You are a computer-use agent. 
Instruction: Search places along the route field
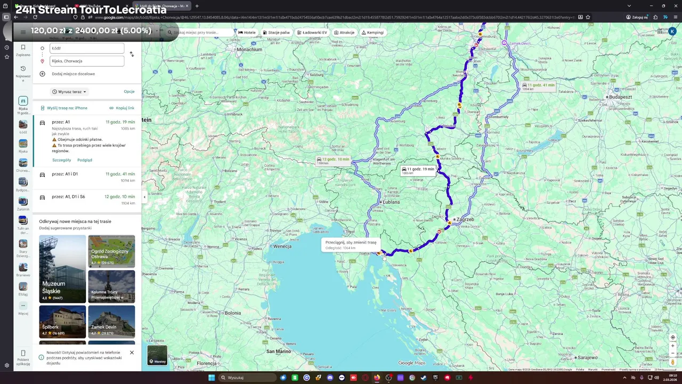click(200, 33)
